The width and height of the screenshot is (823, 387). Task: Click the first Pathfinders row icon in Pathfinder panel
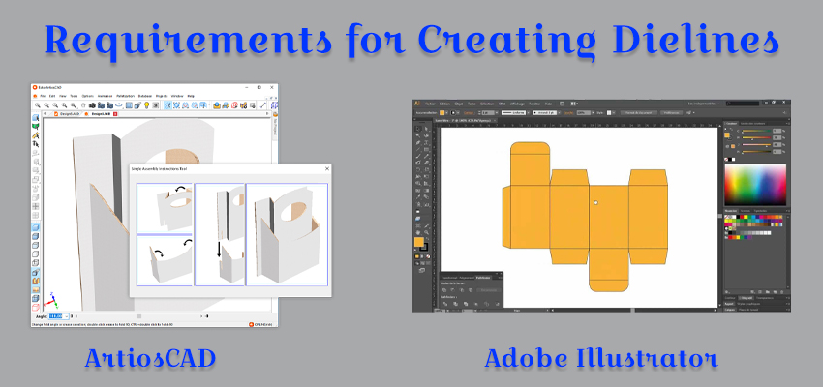point(445,304)
